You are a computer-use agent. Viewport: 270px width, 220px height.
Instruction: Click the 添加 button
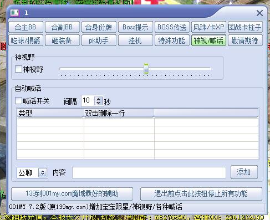pos(244,172)
